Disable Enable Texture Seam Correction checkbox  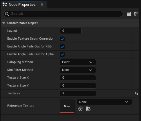tap(62, 39)
